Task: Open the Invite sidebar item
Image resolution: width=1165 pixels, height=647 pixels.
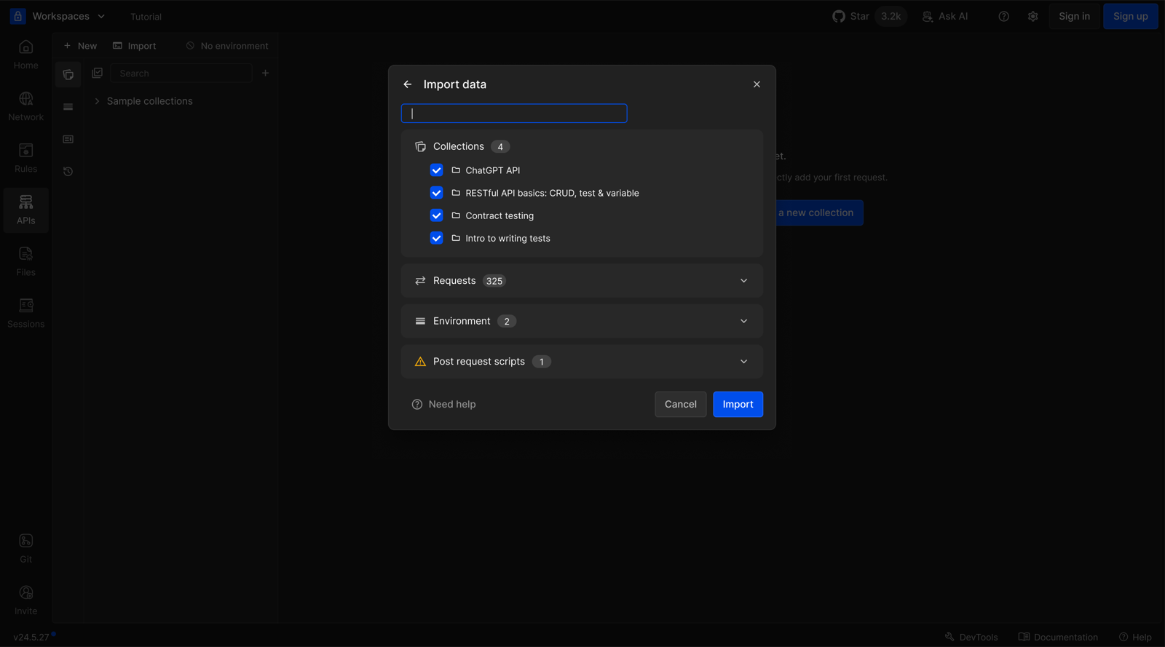Action: (25, 600)
